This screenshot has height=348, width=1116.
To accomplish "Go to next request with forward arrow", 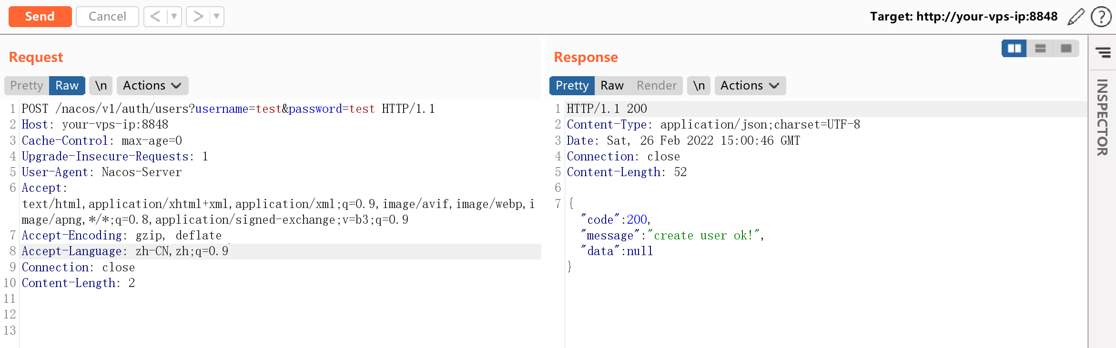I will 198,17.
